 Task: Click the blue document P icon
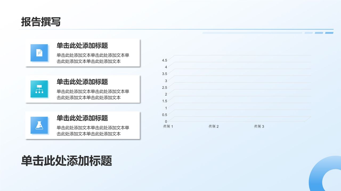[39, 53]
